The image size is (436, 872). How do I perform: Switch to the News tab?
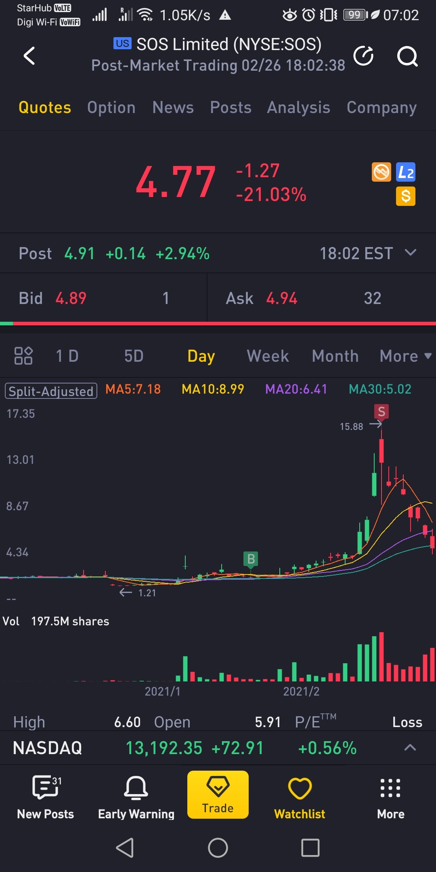(173, 107)
